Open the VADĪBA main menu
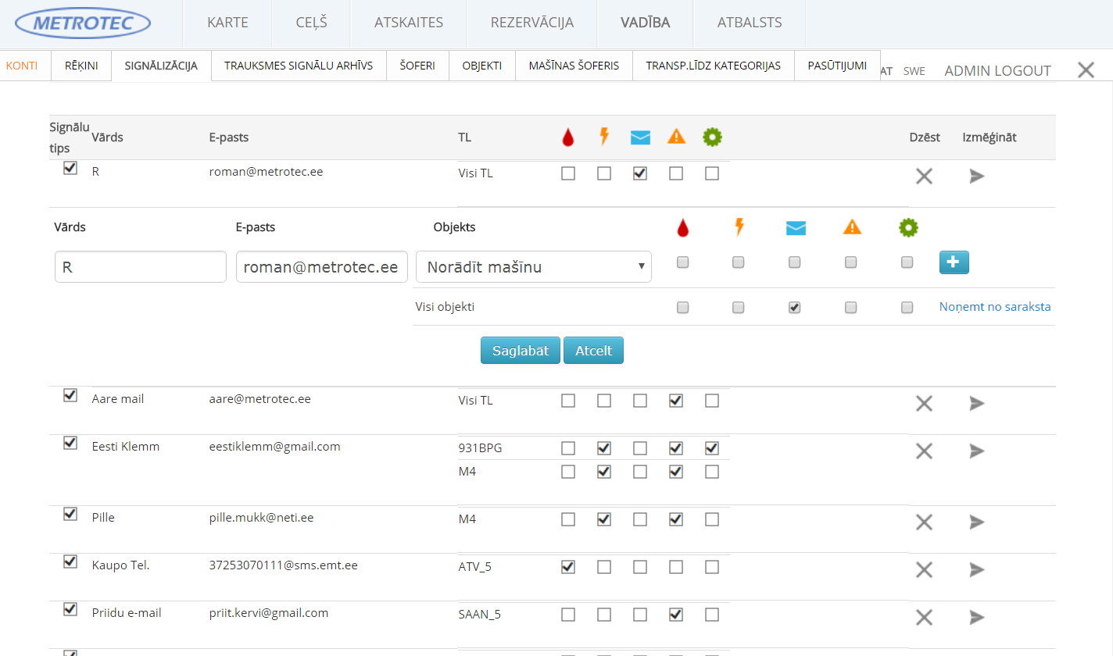 click(x=645, y=23)
